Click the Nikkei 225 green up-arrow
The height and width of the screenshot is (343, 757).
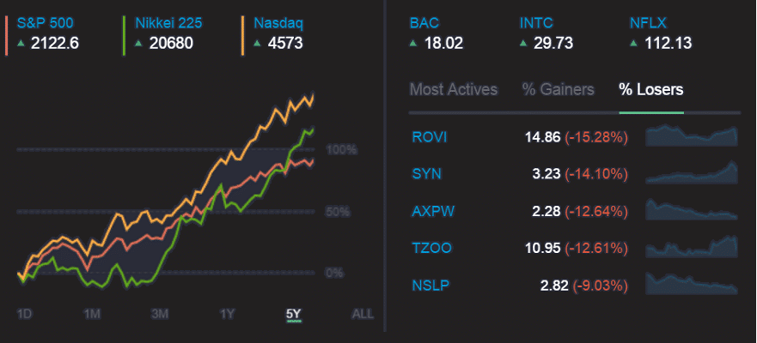(x=139, y=42)
